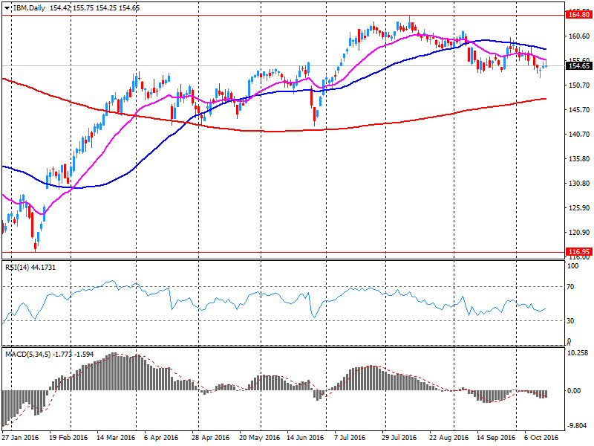594x446 pixels.
Task: Click the 130.80 price axis label
Action: pos(579,183)
